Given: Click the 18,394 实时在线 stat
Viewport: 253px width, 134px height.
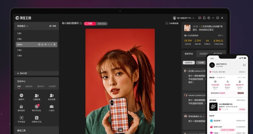Looking at the screenshot, I should (x=188, y=42).
